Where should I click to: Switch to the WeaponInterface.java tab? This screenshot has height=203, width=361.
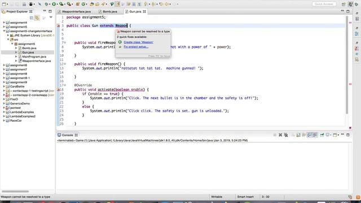click(x=74, y=11)
